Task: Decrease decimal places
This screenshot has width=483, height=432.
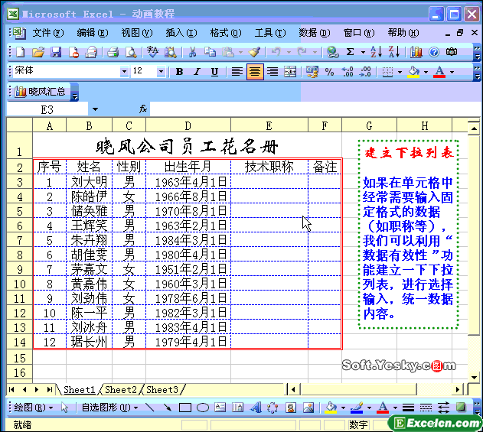Action: (365, 72)
